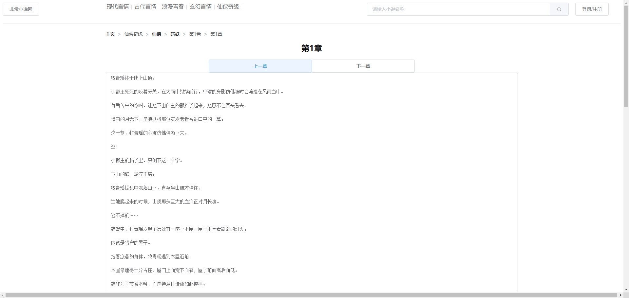
Task: Click the line 小郡主的脑子里，只剩下这一个字。
Action: tap(147, 160)
